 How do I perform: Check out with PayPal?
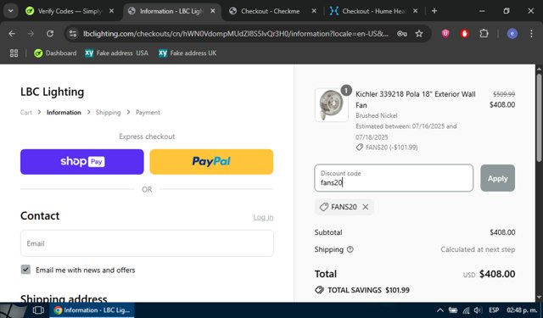(x=211, y=162)
